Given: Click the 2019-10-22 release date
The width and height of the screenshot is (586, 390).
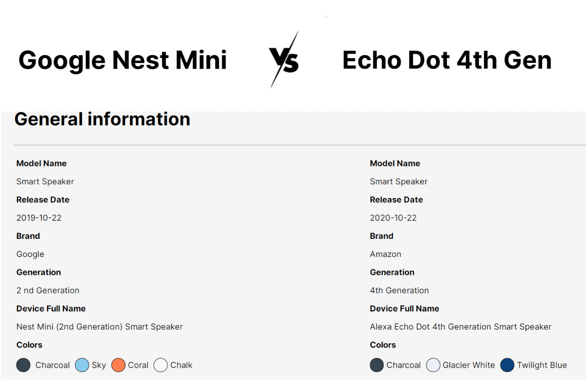Looking at the screenshot, I should coord(39,218).
